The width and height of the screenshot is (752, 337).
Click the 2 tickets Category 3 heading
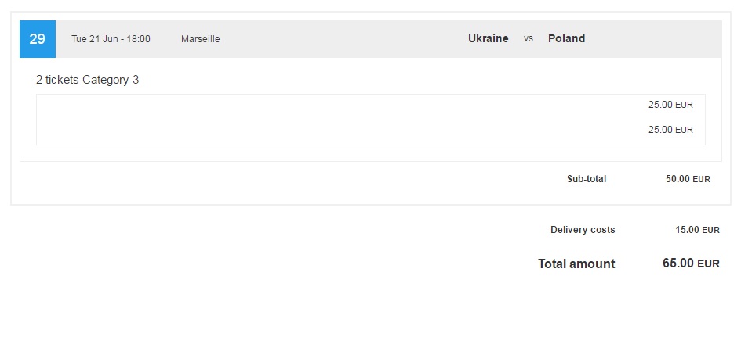(x=87, y=80)
